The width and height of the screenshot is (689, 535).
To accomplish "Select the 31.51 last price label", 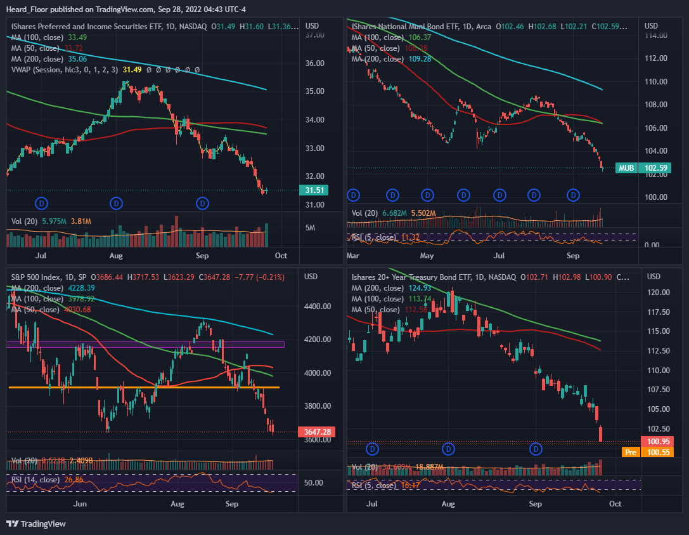I will 314,190.
